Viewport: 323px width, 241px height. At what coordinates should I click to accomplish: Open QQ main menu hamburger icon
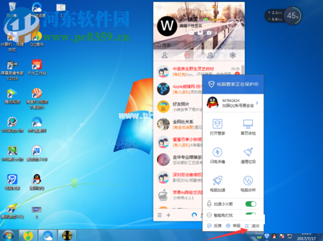160,215
